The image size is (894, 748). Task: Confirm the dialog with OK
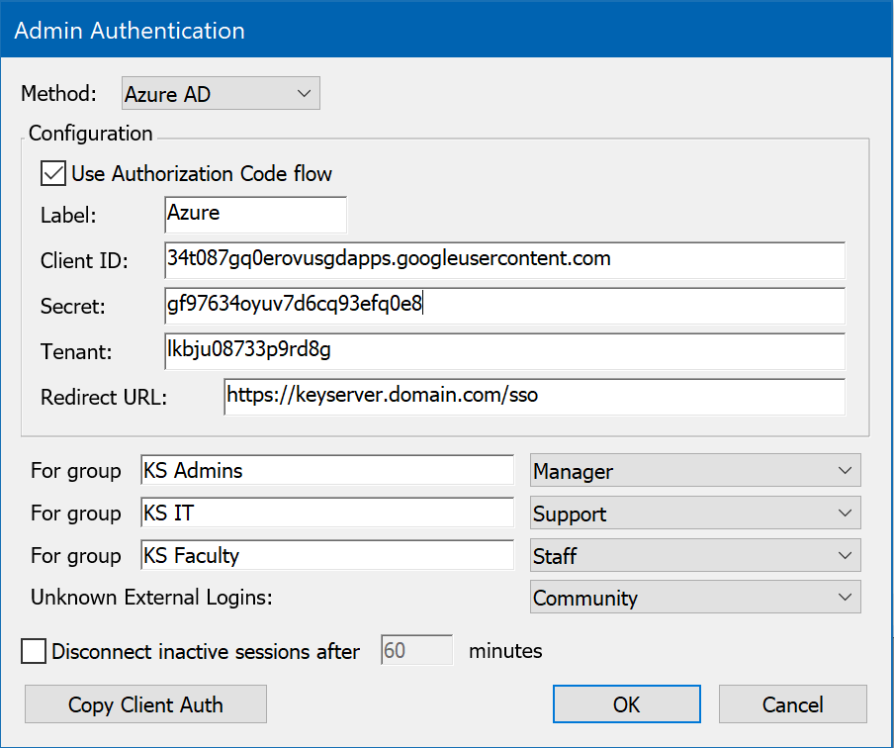[x=627, y=704]
